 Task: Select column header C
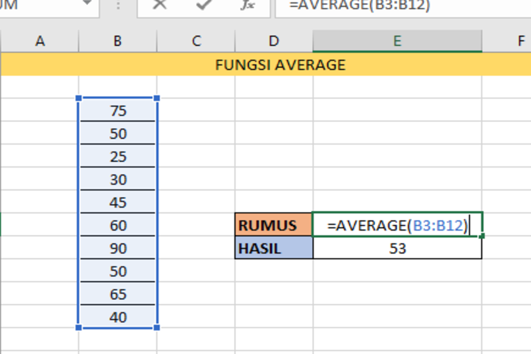pos(195,41)
